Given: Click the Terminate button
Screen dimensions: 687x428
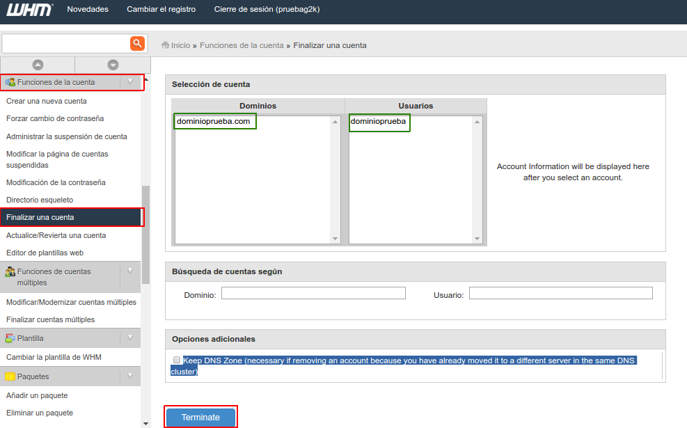Looking at the screenshot, I should (x=200, y=417).
